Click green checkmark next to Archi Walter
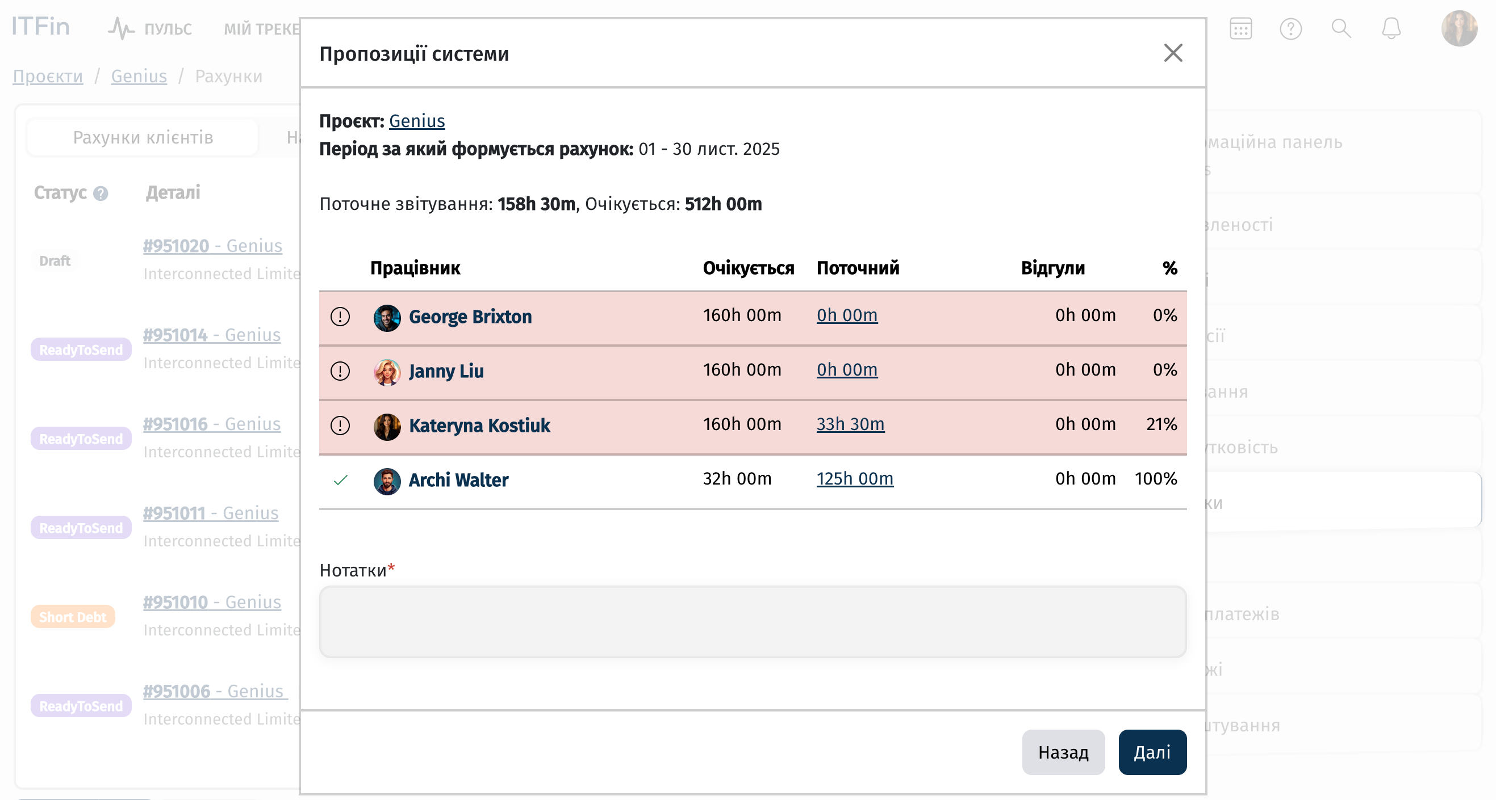 pyautogui.click(x=340, y=480)
